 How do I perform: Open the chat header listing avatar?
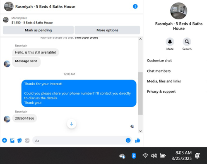point(9,6)
